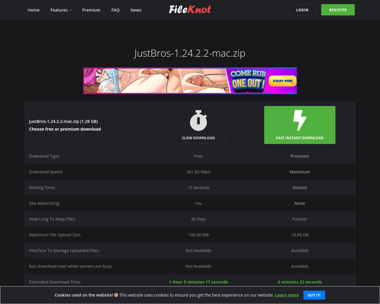This screenshot has height=304, width=380.
Task: Click 'Cookies used on the website!' text
Action: click(84, 295)
